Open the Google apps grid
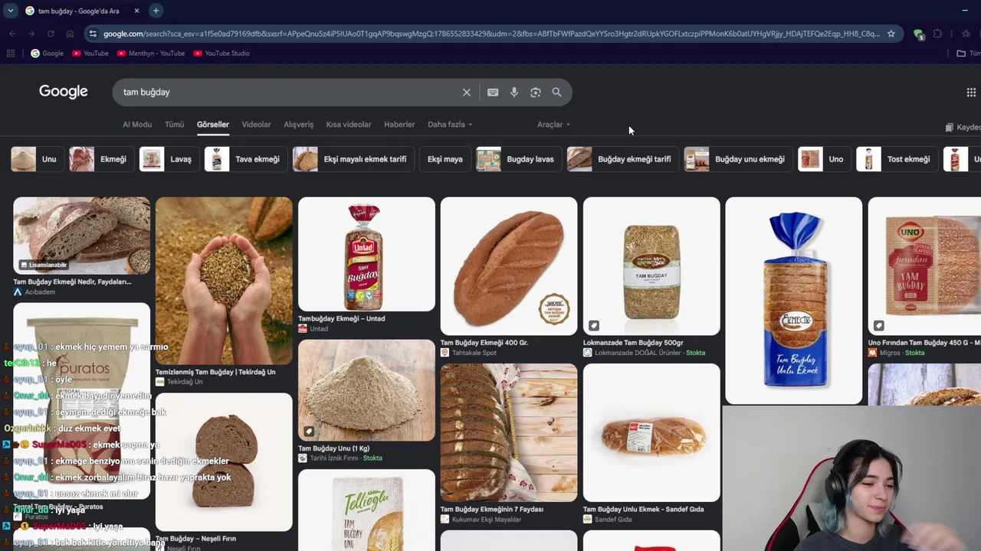This screenshot has height=551, width=981. pos(971,93)
